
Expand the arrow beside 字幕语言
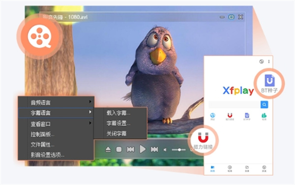click(x=90, y=112)
